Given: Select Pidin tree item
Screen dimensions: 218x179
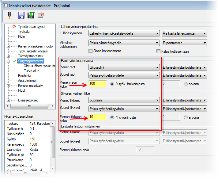Looking at the screenshot, I should pyautogui.click(x=21, y=36).
